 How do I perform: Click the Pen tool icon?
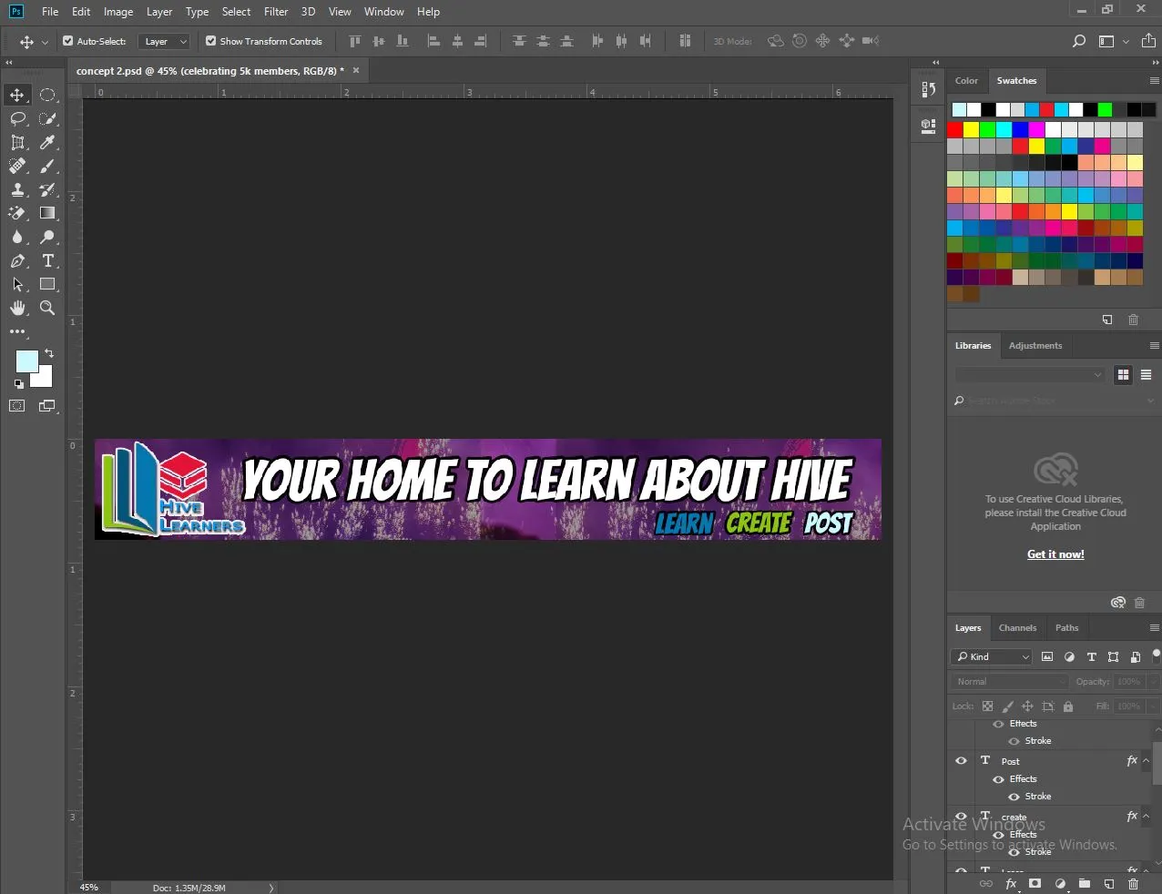tap(17, 260)
